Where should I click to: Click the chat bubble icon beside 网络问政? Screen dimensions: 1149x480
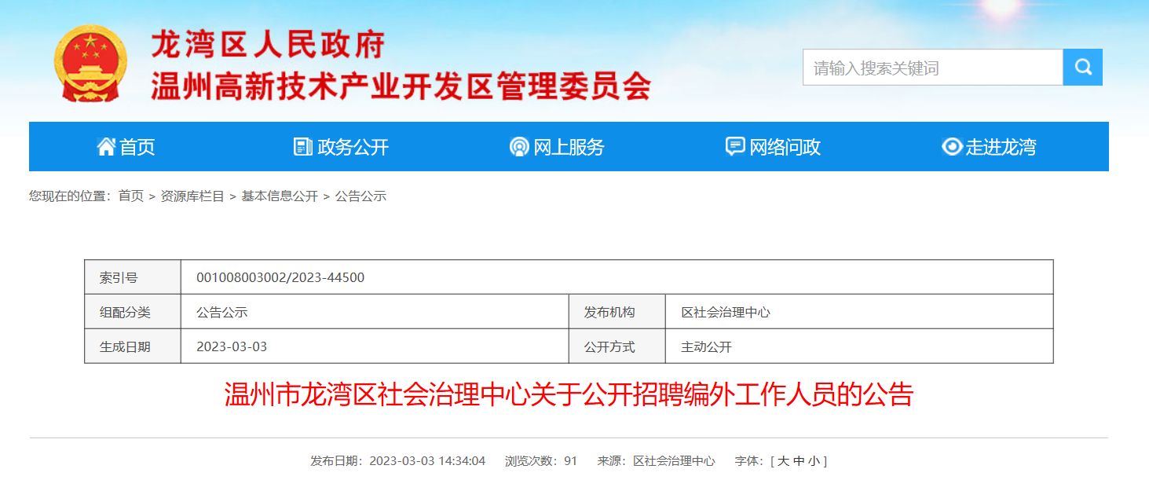click(735, 147)
